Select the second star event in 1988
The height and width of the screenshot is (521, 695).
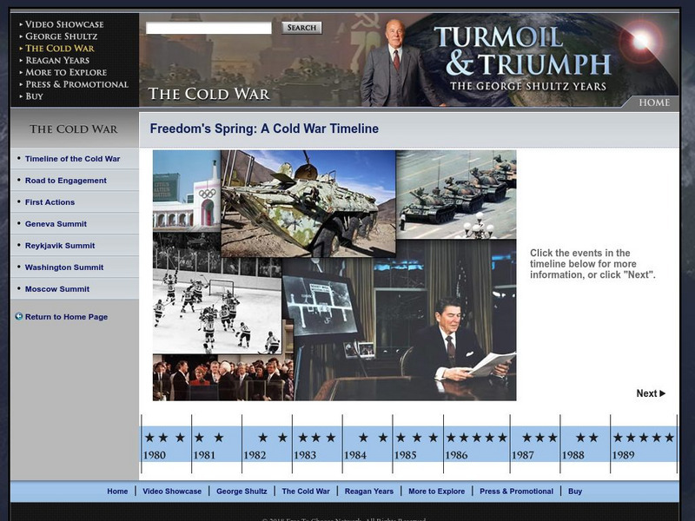tap(593, 438)
